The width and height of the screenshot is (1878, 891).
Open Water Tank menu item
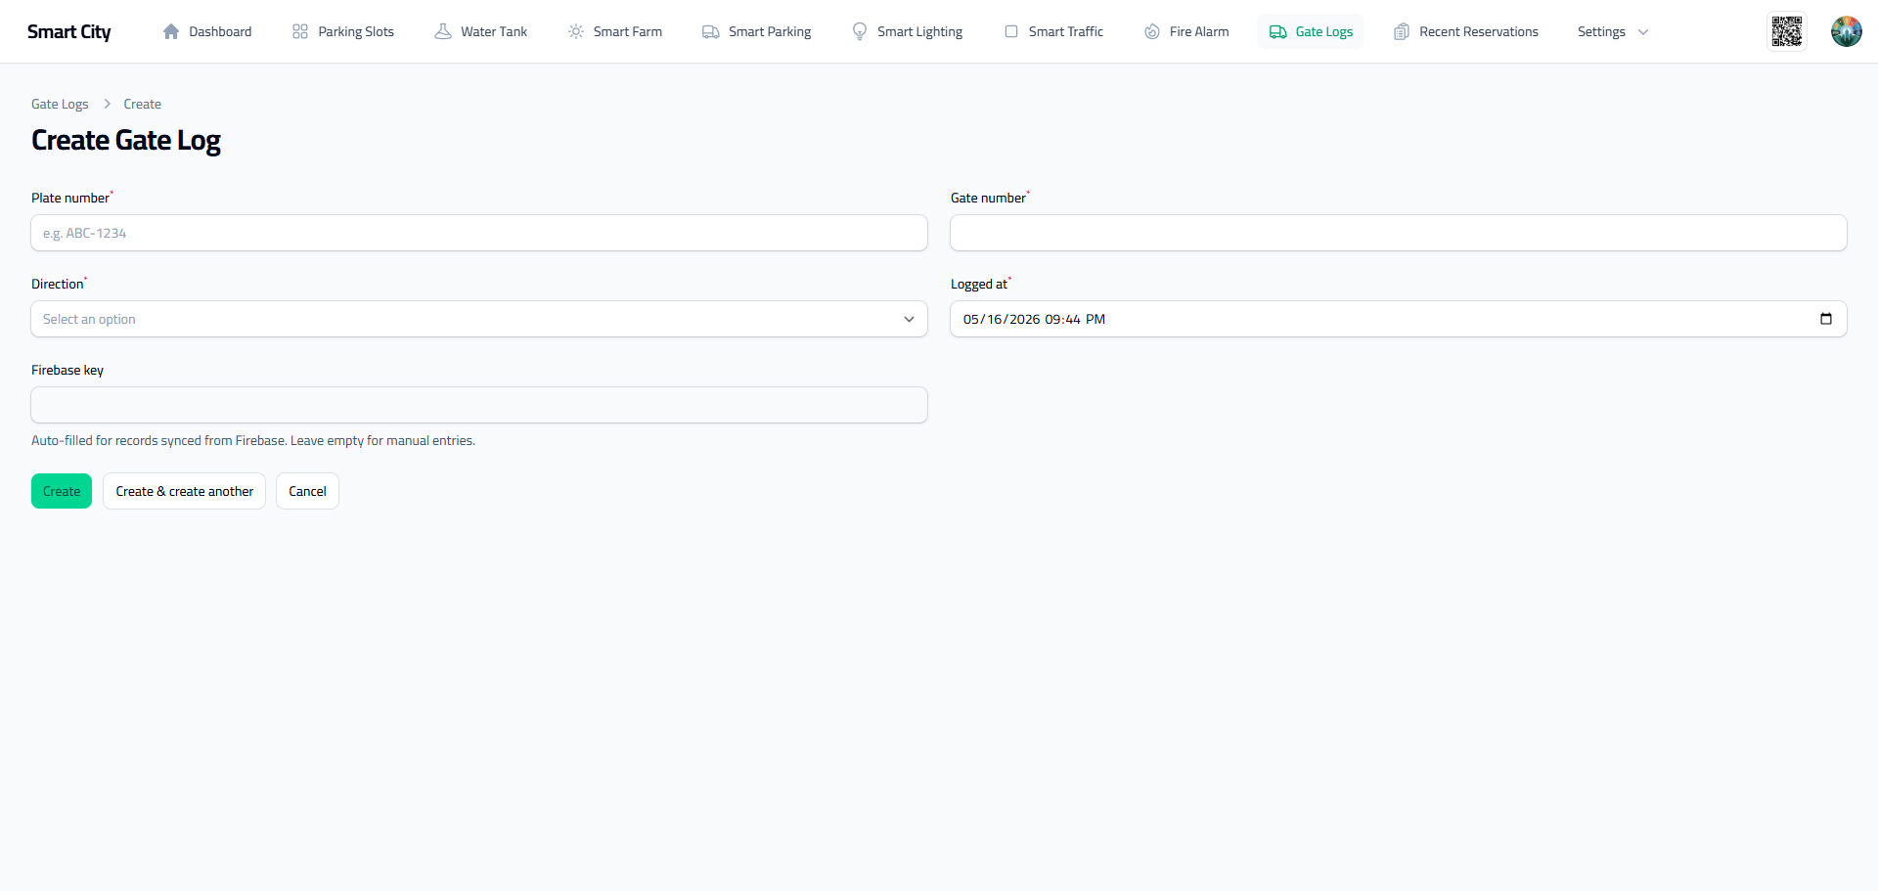pyautogui.click(x=481, y=31)
